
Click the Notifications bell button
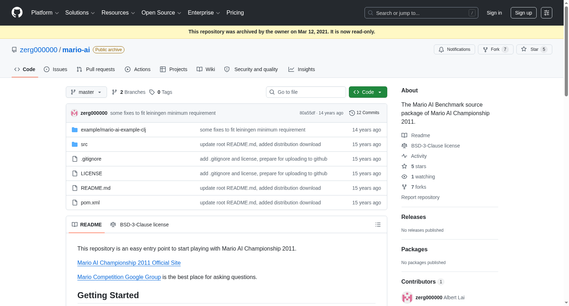tap(454, 49)
